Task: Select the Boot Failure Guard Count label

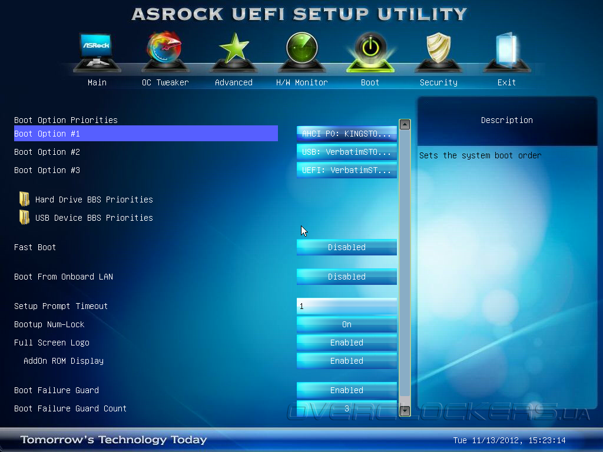Action: coord(71,408)
